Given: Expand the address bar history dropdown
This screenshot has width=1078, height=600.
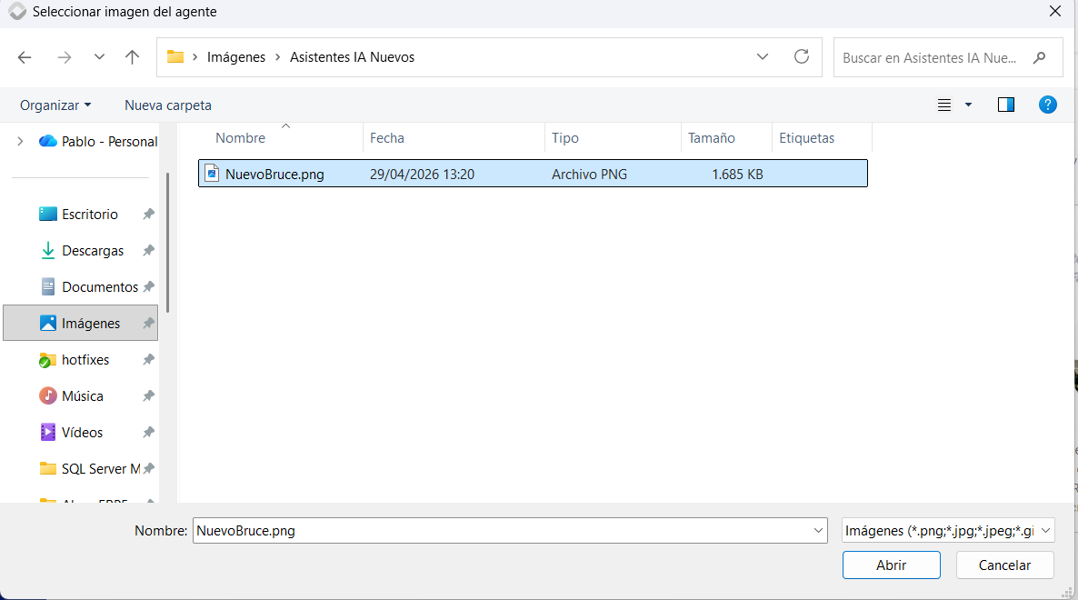Looking at the screenshot, I should (x=762, y=57).
